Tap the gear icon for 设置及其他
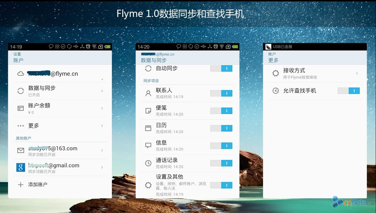This screenshot has width=376, height=213. pyautogui.click(x=148, y=185)
